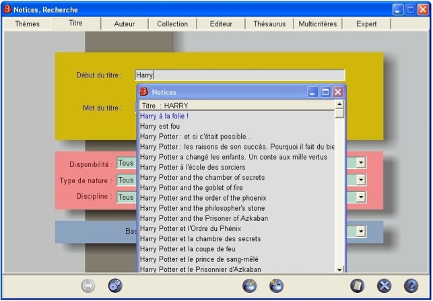Close the Notices, Recherche main window
This screenshot has width=433, height=301.
pyautogui.click(x=423, y=10)
